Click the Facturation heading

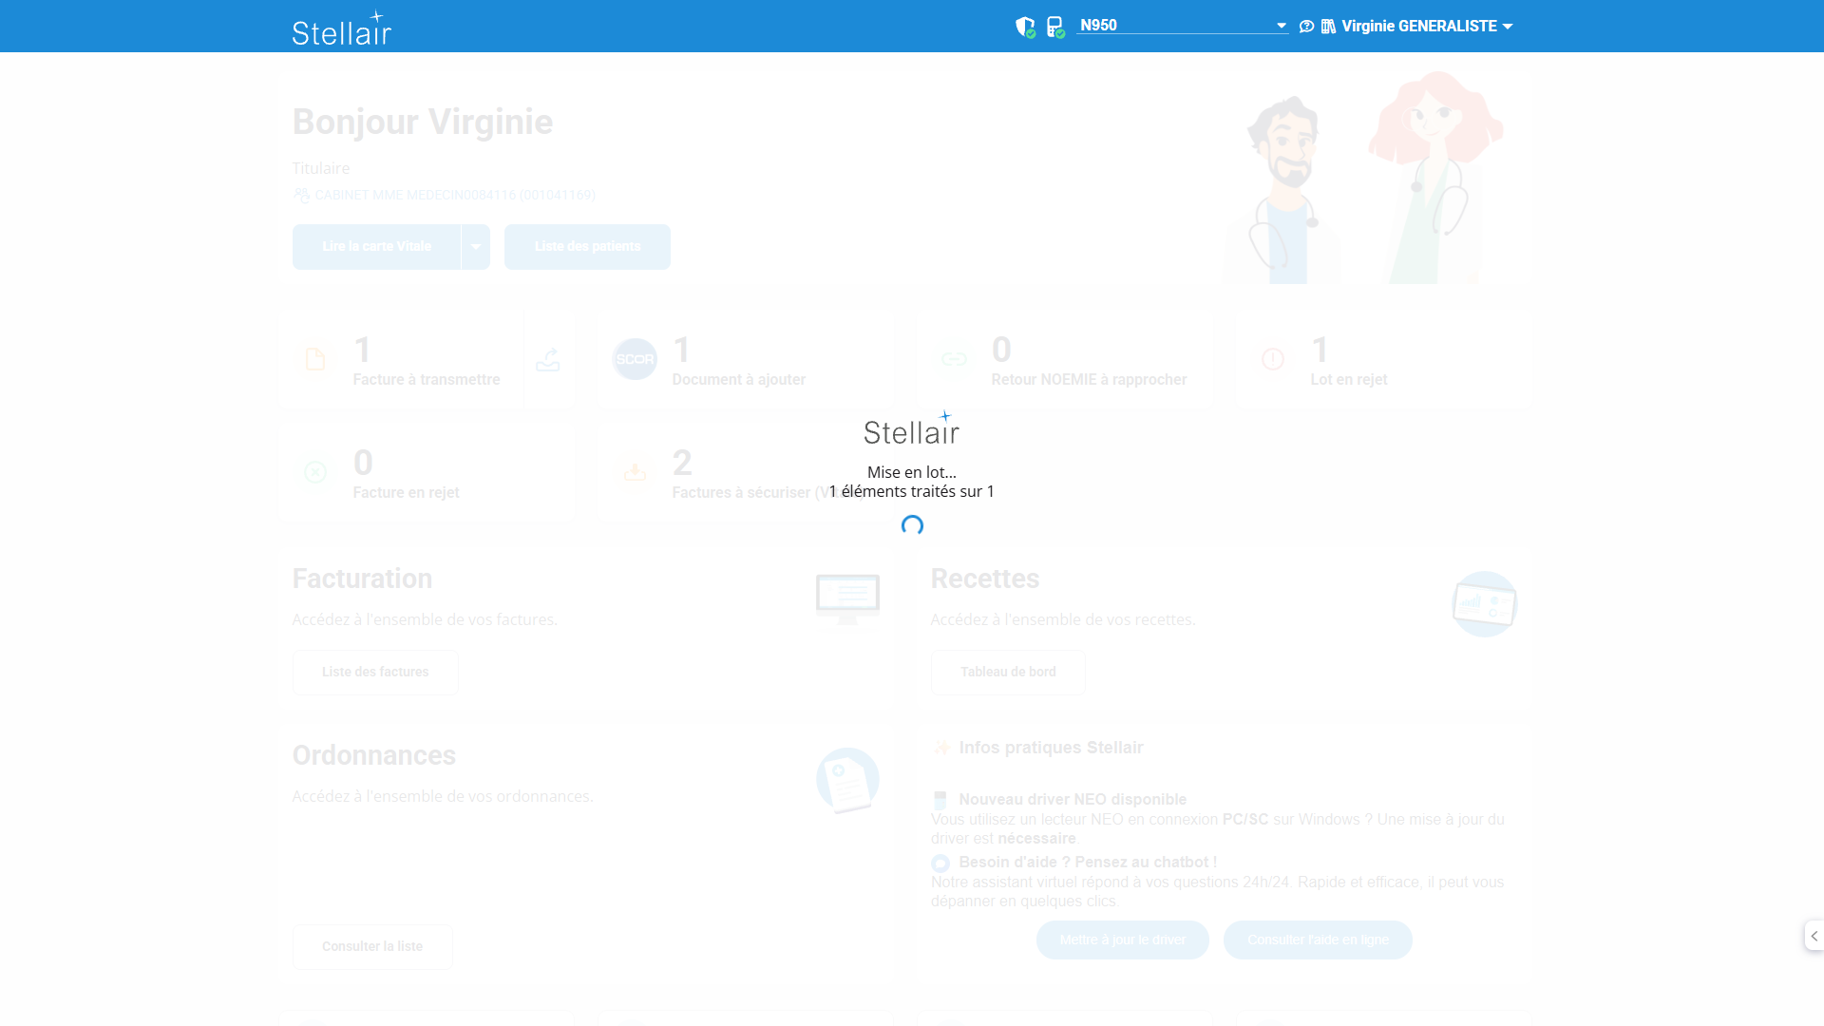[x=362, y=579]
